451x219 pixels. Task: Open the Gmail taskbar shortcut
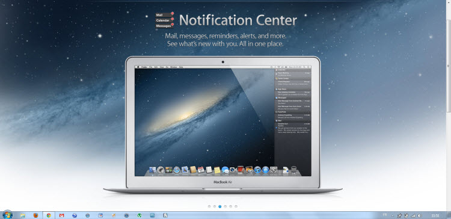[61, 215]
